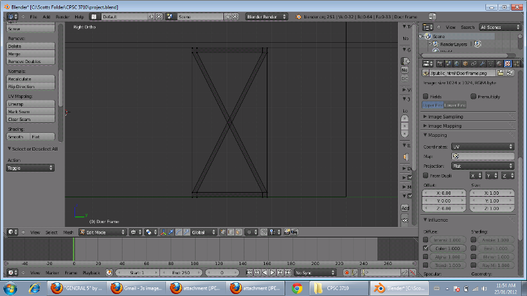
Task: Open the Mesh menu in viewport header
Action: [69, 232]
